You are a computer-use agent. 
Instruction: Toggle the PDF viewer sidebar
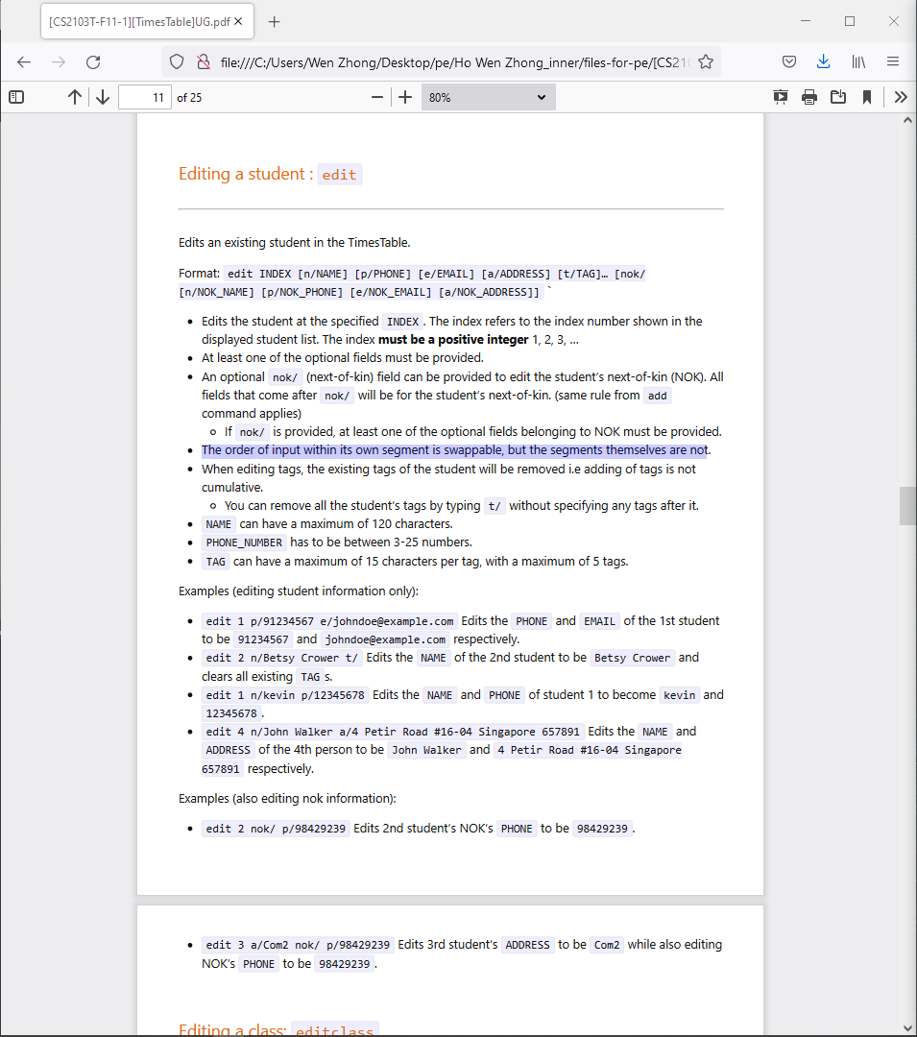tap(16, 97)
